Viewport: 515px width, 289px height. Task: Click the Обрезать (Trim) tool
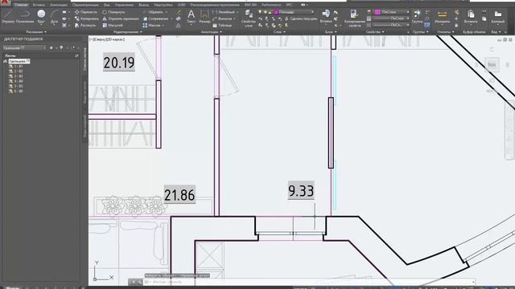[153, 12]
